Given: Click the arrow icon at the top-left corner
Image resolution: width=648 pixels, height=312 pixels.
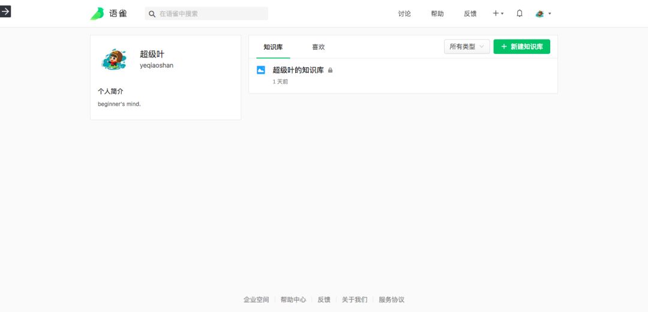Looking at the screenshot, I should click(x=5, y=11).
